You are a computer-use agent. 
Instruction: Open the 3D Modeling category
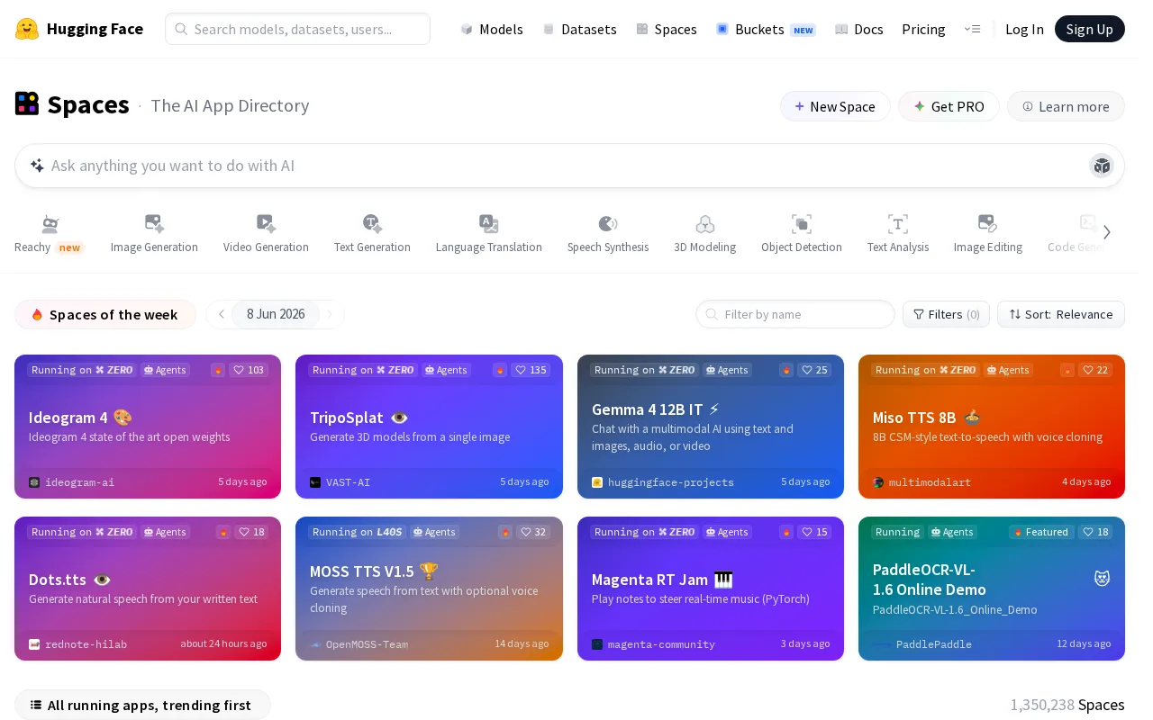[705, 234]
